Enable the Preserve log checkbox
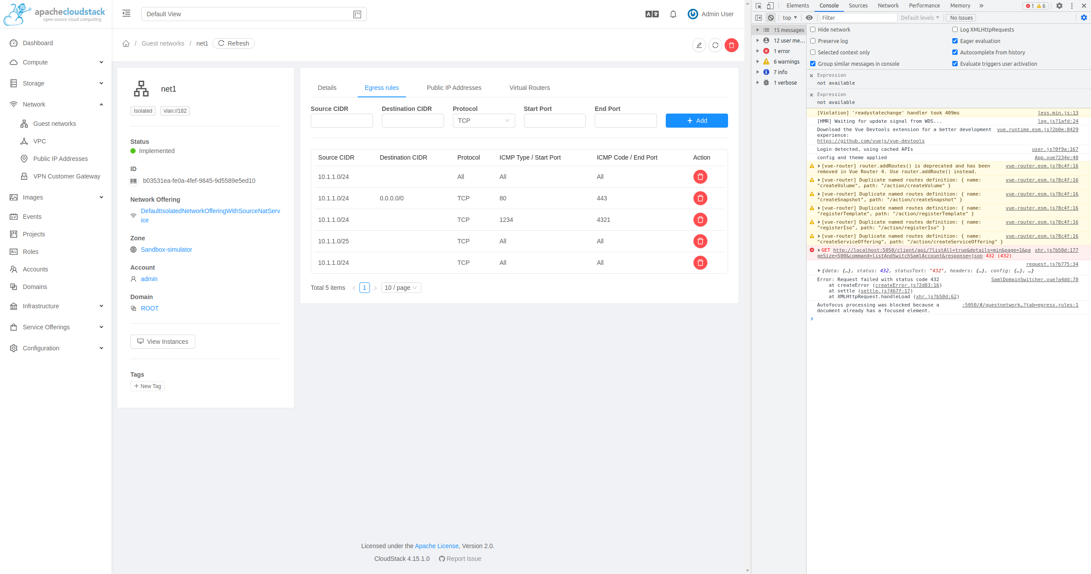This screenshot has height=574, width=1091. 813,41
